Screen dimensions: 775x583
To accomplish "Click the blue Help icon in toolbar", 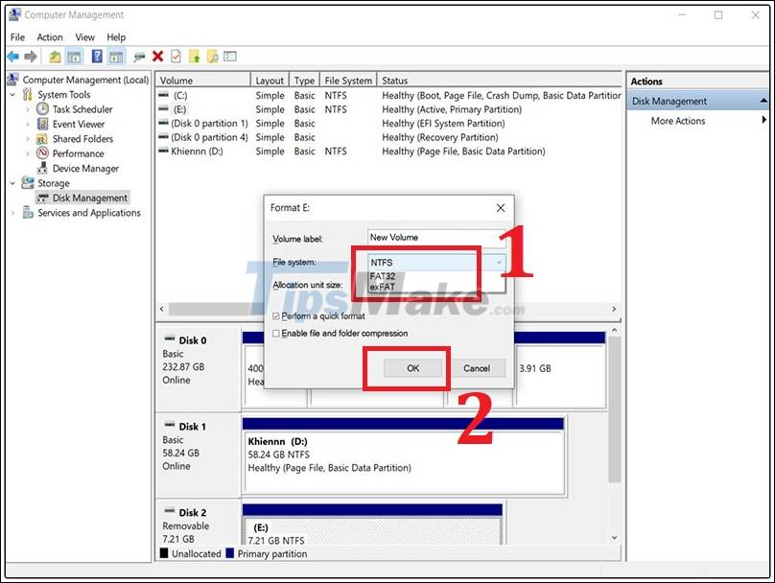I will 97,57.
